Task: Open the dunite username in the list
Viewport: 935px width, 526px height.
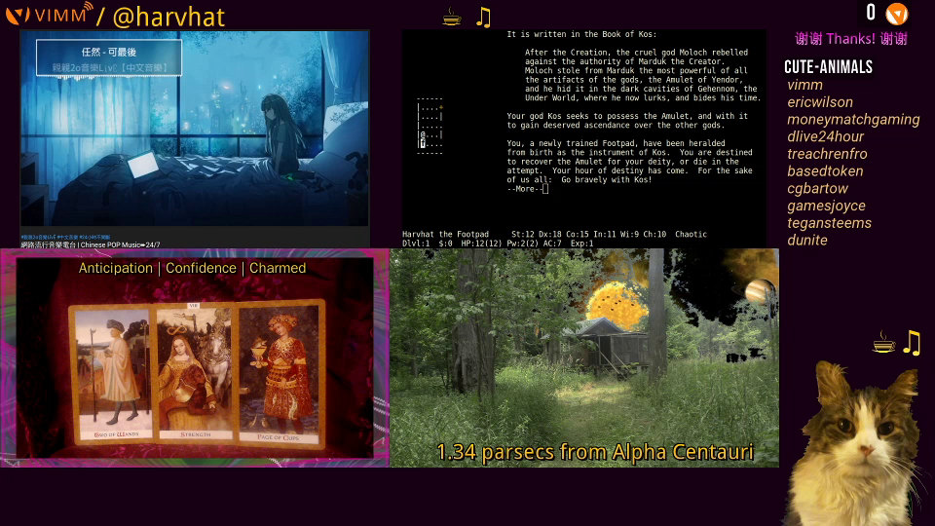Action: pyautogui.click(x=807, y=240)
